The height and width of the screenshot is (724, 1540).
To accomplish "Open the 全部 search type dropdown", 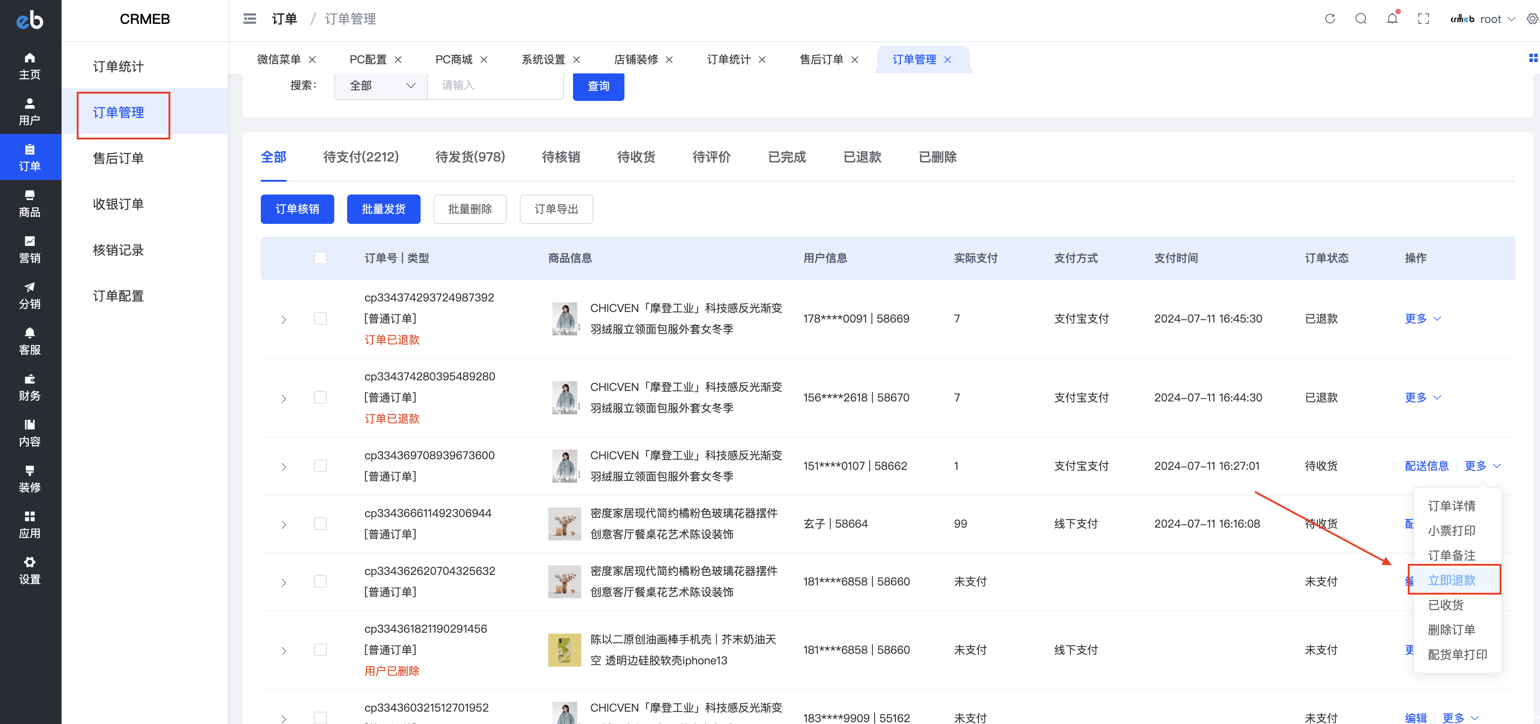I will pos(382,85).
